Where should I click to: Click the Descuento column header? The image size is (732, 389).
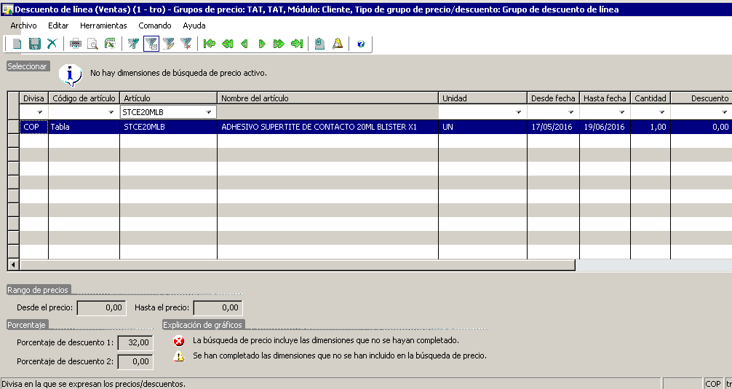tap(701, 98)
